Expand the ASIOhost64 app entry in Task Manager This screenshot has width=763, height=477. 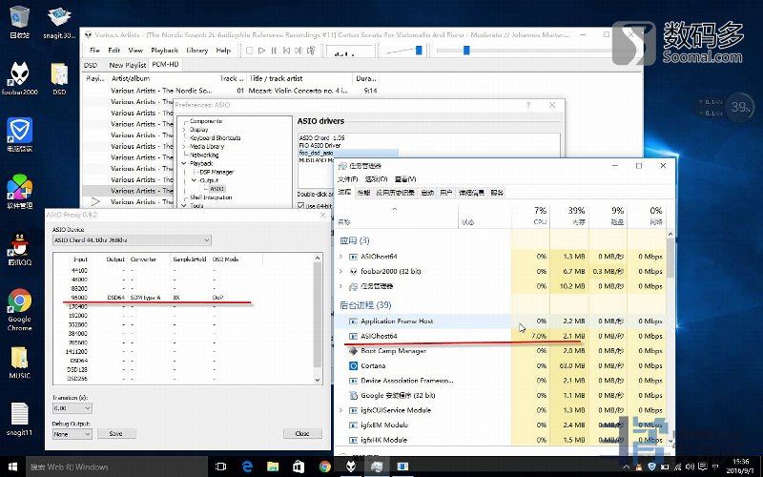(x=341, y=256)
